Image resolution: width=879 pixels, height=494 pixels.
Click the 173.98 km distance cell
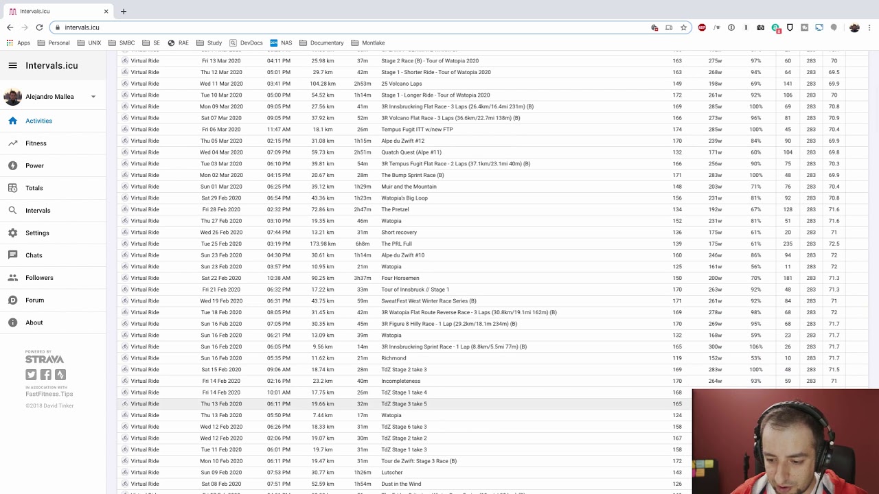pos(322,244)
